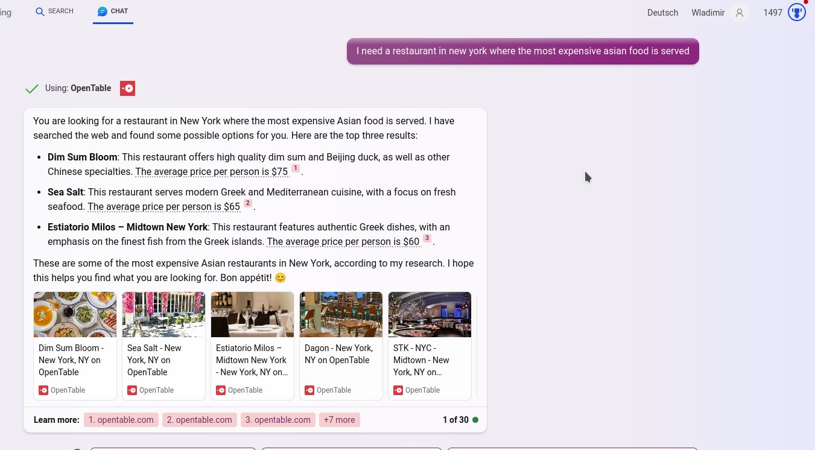This screenshot has width=815, height=450.
Task: Click OpenTable source icon on Estiatorio Milos card
Action: pyautogui.click(x=221, y=390)
